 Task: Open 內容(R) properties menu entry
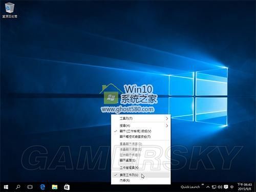click(141, 181)
